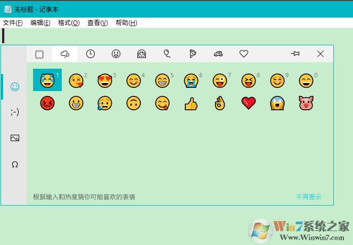Insert the open-mouth grin emoji numbered 0
The width and height of the screenshot is (353, 245).
pos(306,80)
